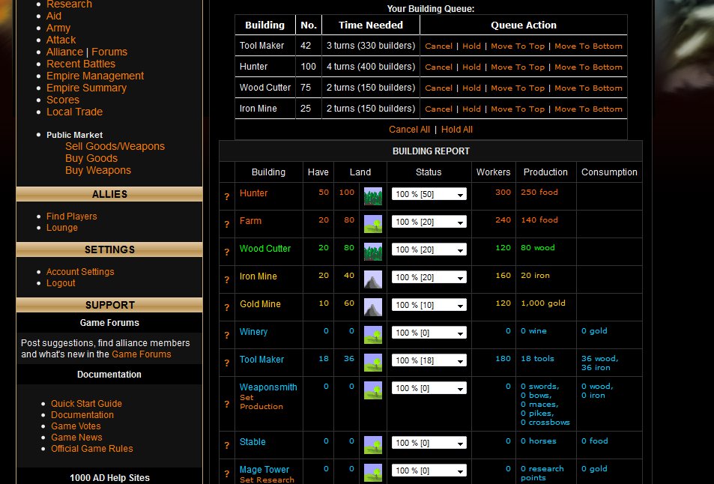Open Empire Management from the sidebar menu
Viewport: 714px width, 484px height.
pos(94,76)
